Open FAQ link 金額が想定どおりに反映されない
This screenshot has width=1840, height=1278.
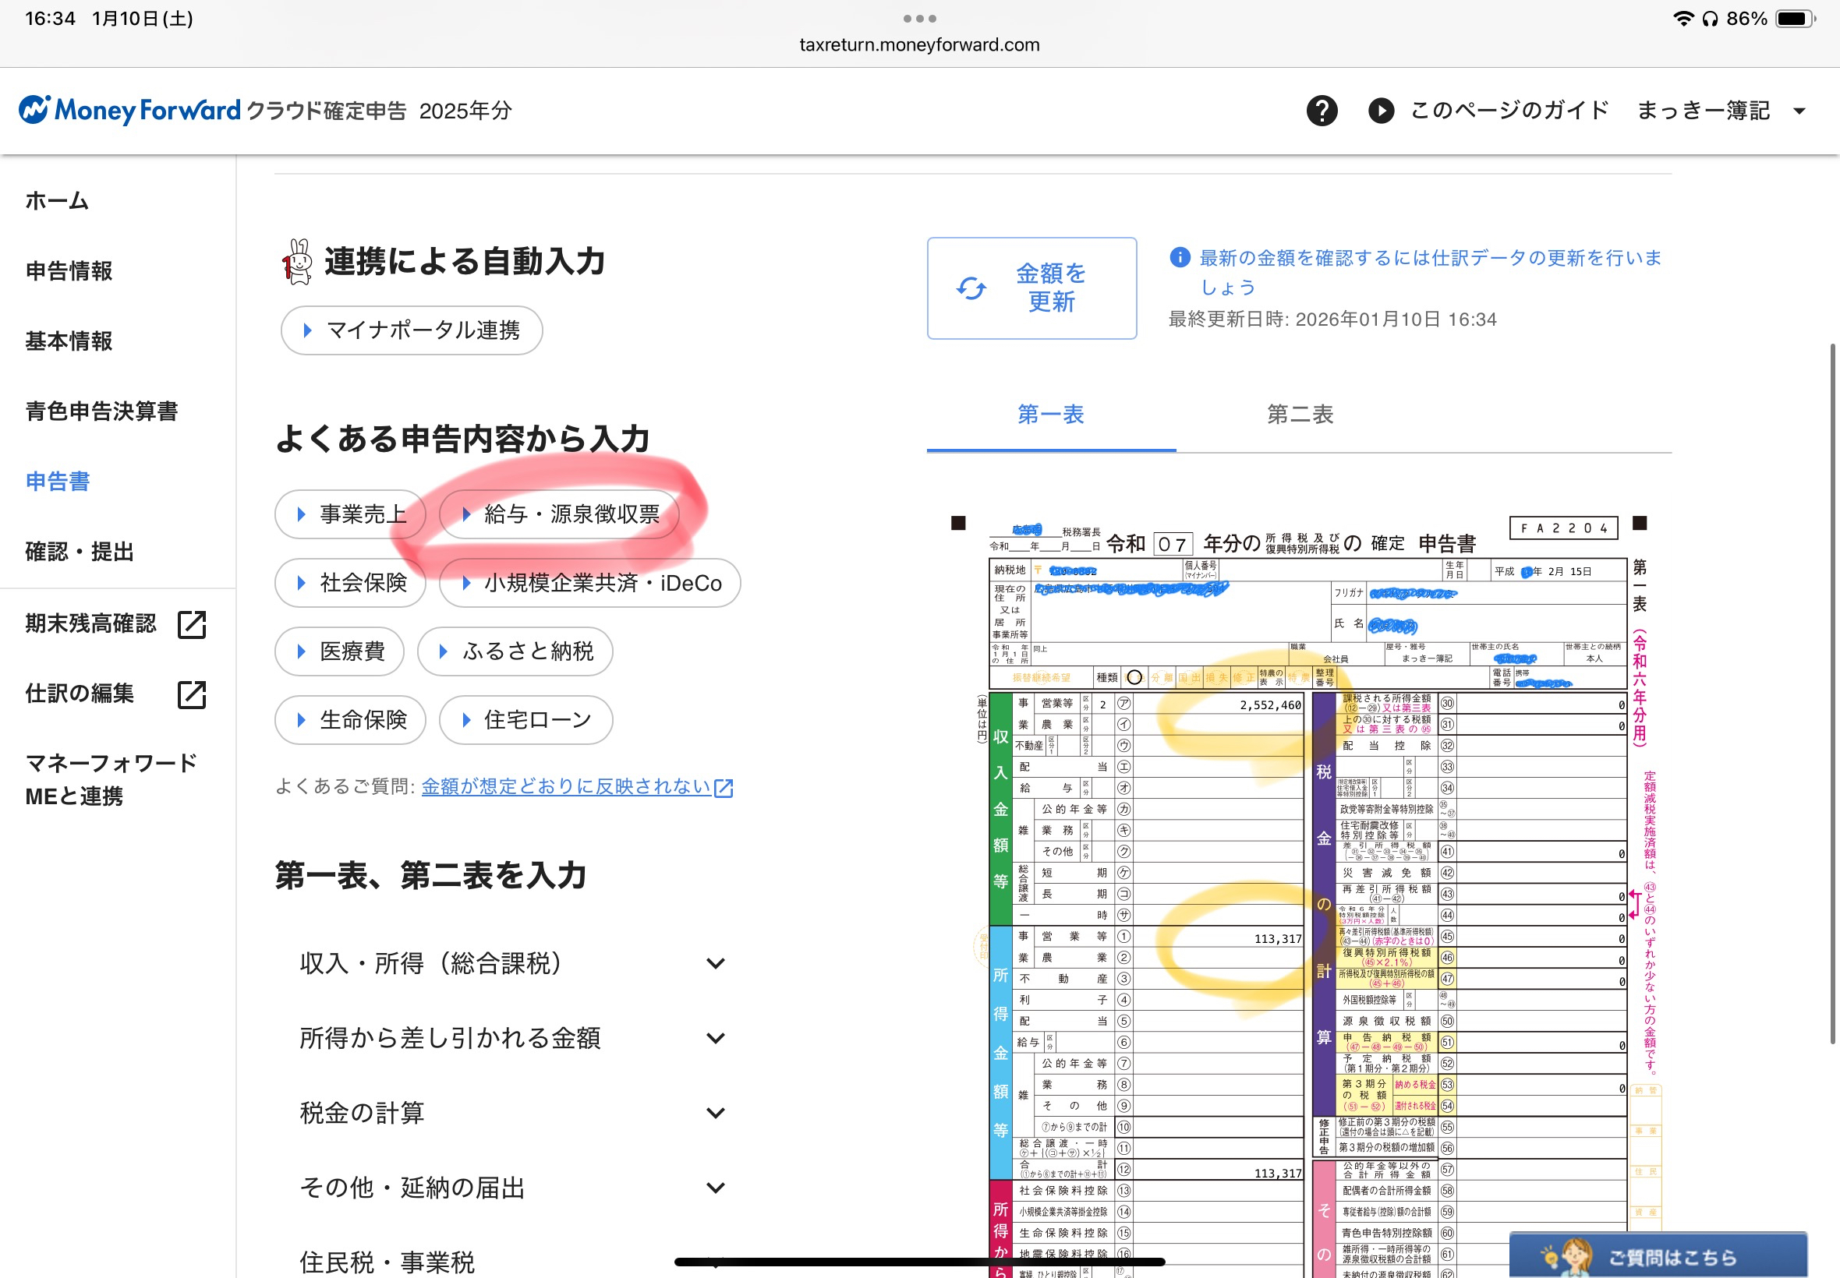tap(566, 787)
